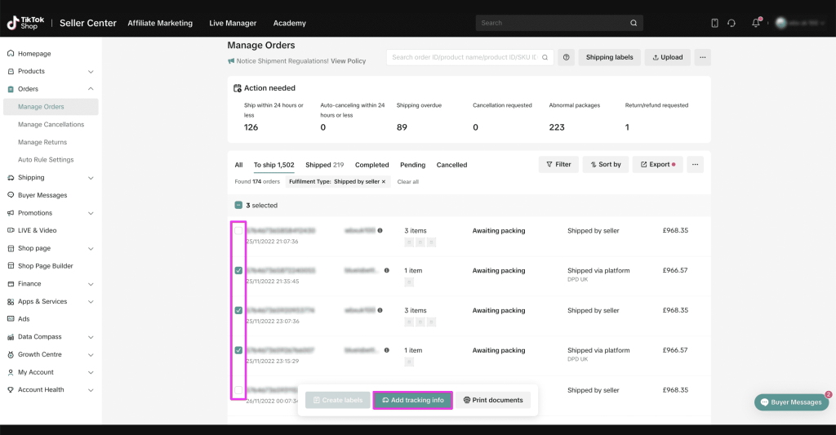Open the Sort by dropdown
Image resolution: width=836 pixels, height=435 pixels.
[x=605, y=164]
